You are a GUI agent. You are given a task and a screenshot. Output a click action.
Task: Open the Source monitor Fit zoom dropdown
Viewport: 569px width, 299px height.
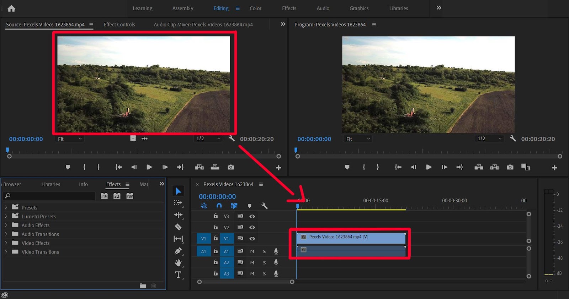click(69, 139)
